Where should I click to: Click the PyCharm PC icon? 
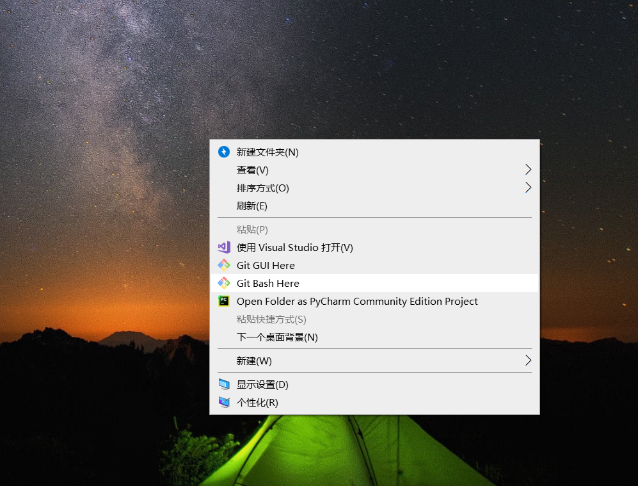pos(224,301)
